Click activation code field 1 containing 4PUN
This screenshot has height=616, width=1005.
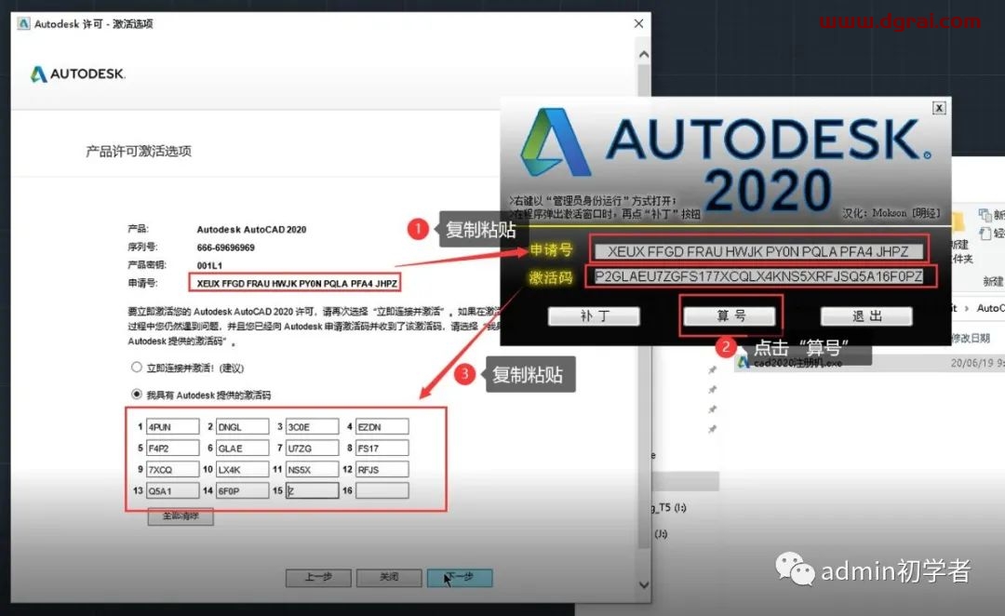(172, 427)
